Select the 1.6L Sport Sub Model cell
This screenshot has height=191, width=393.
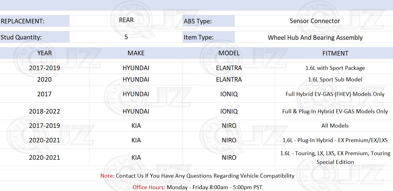tap(335, 80)
